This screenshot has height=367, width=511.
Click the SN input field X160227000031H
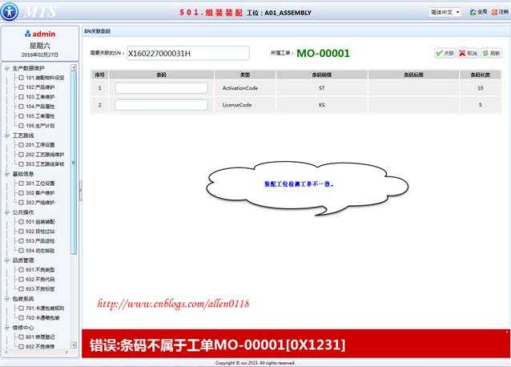coord(188,54)
